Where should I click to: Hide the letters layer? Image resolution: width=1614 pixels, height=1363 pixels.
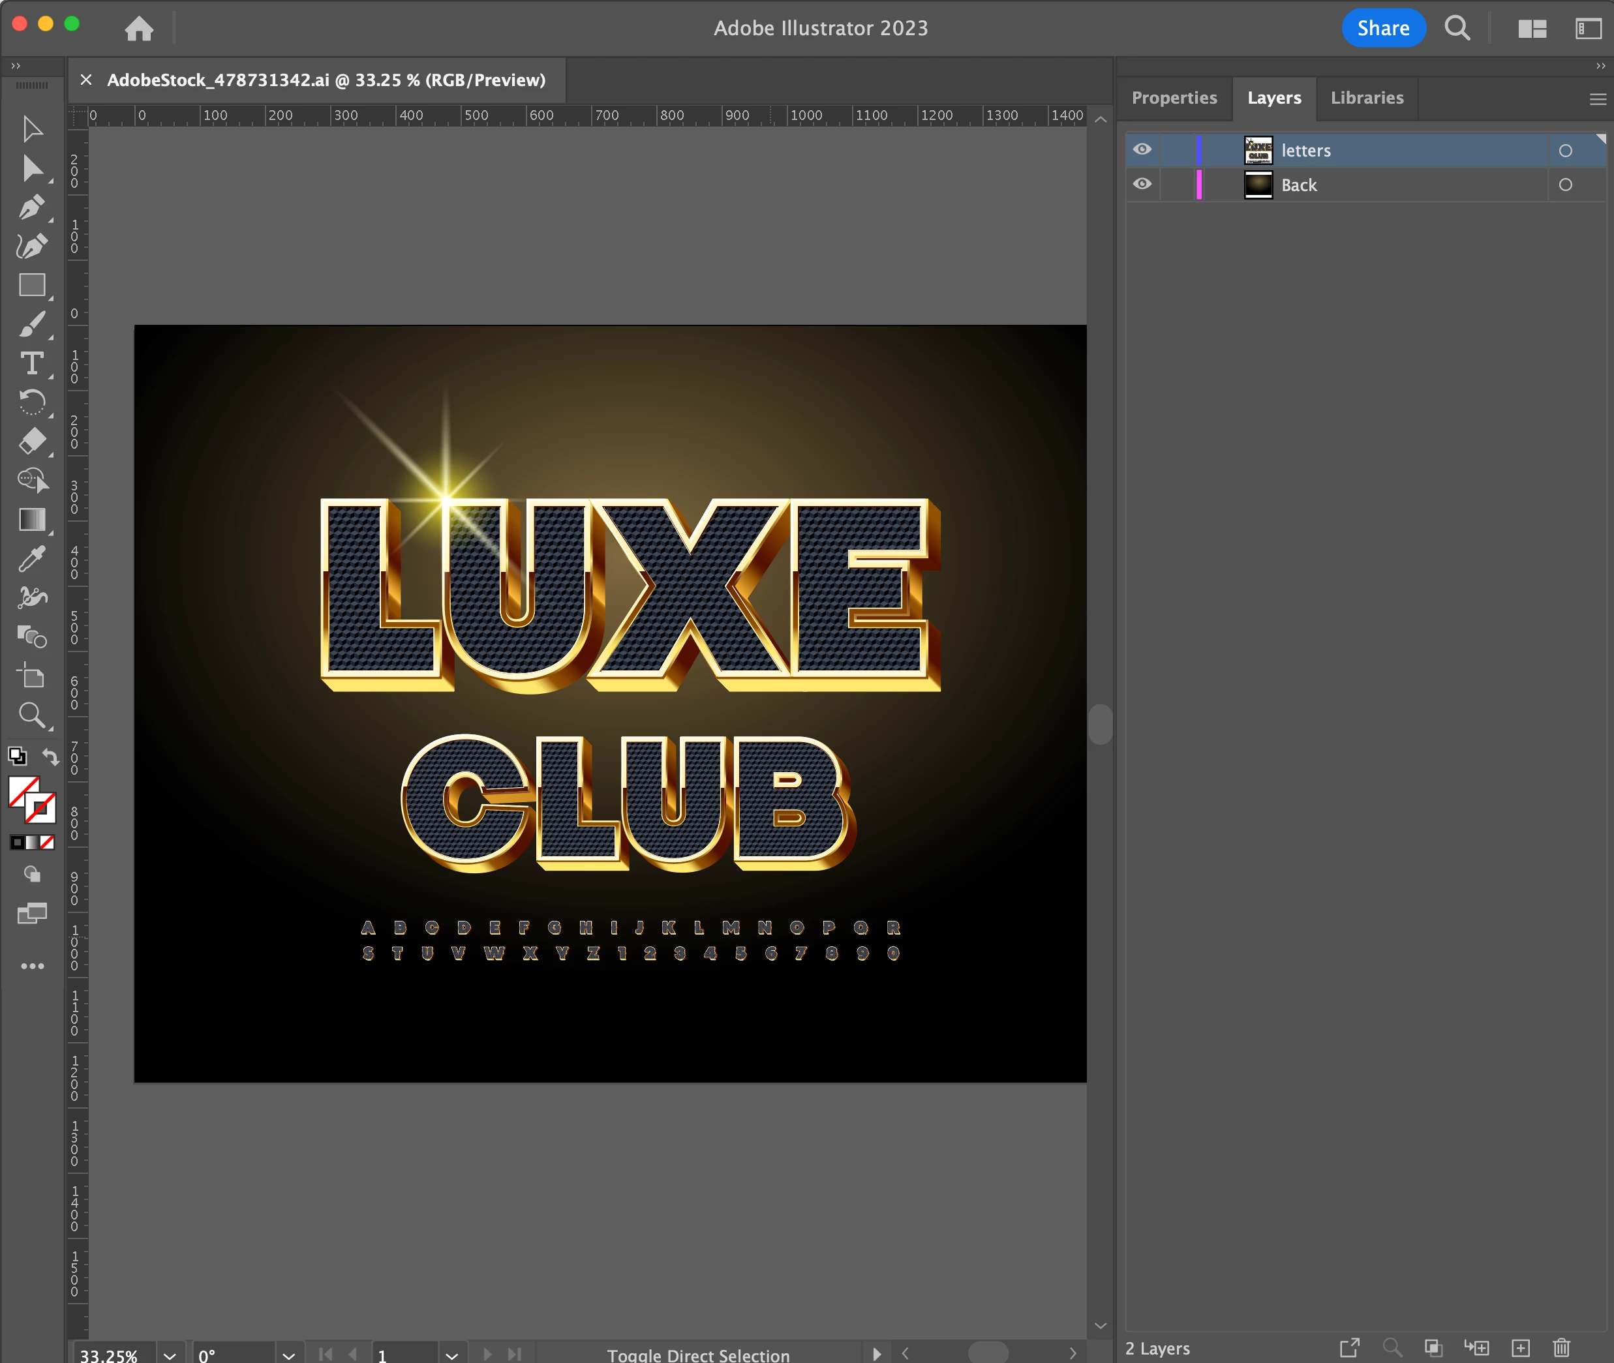click(x=1142, y=150)
